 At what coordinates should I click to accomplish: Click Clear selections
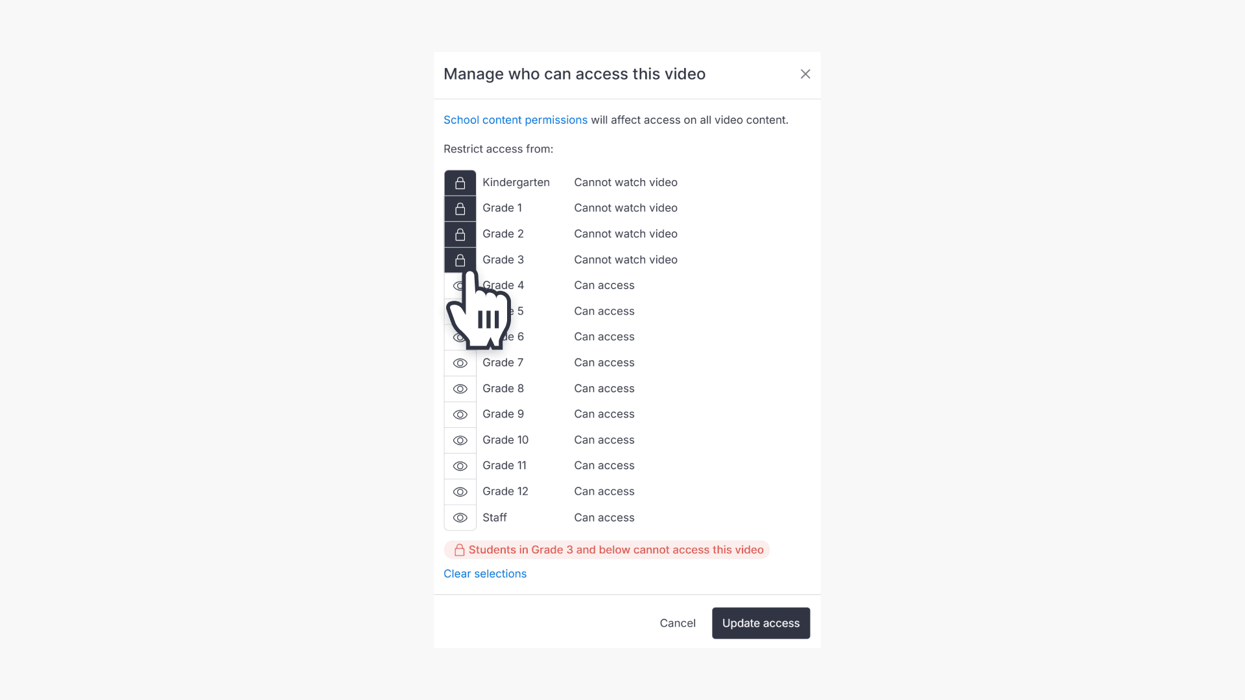pyautogui.click(x=484, y=574)
